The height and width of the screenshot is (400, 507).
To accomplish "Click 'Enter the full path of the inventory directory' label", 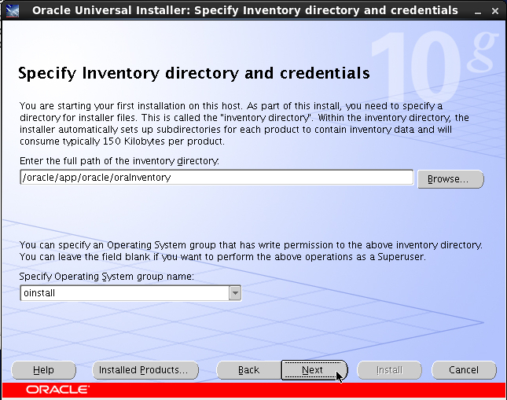I will [119, 161].
